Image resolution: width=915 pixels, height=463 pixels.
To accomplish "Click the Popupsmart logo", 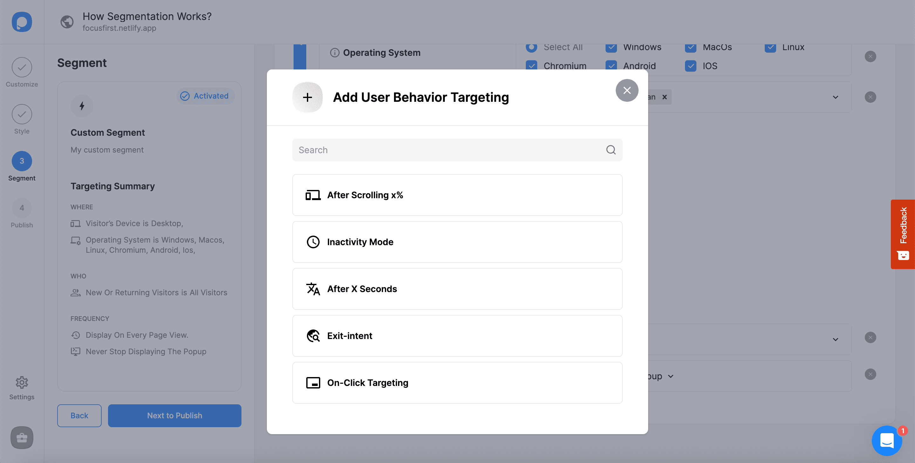I will point(22,22).
